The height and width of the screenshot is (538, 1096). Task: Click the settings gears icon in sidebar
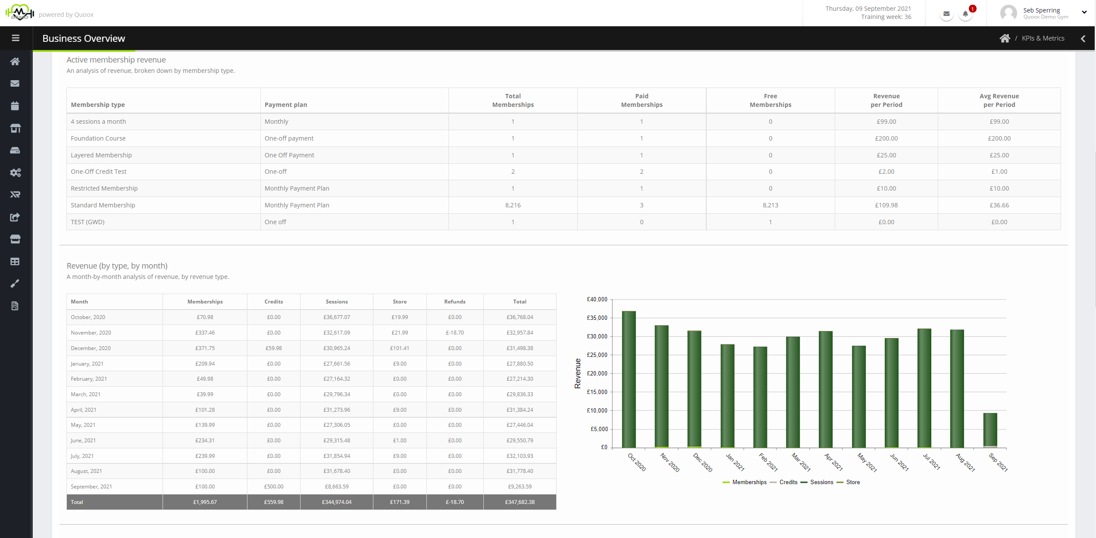15,172
